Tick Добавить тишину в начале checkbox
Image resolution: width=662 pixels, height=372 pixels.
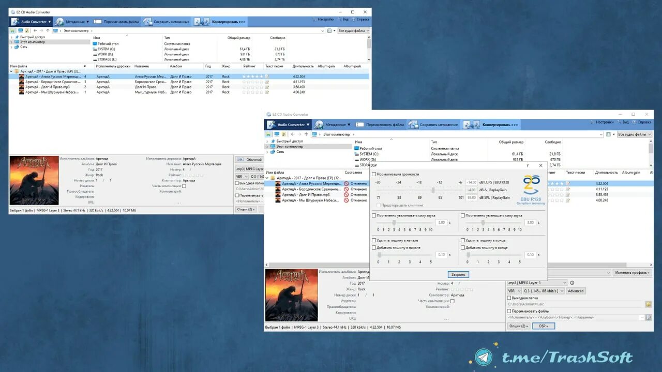(x=374, y=247)
